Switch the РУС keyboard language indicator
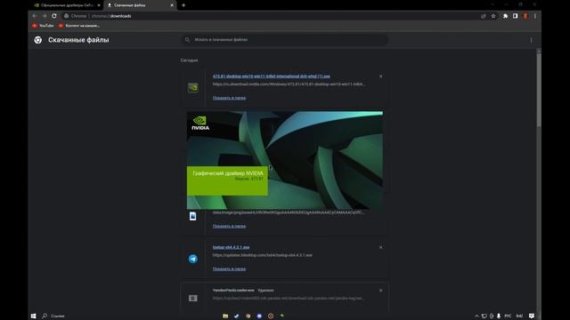This screenshot has height=320, width=570. pyautogui.click(x=508, y=316)
